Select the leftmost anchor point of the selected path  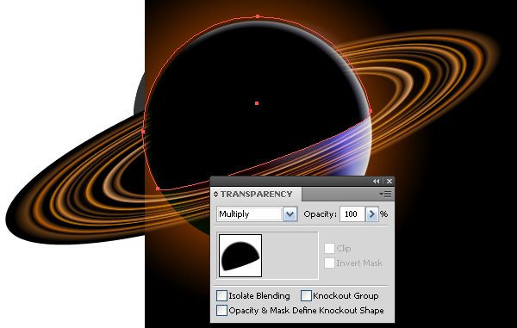point(143,132)
